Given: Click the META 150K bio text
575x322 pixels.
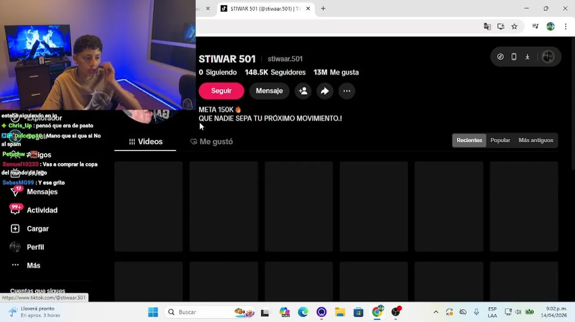Looking at the screenshot, I should pyautogui.click(x=220, y=110).
